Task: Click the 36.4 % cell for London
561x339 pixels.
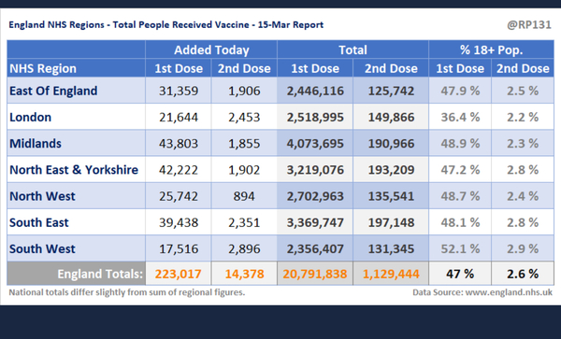Action: click(x=460, y=117)
